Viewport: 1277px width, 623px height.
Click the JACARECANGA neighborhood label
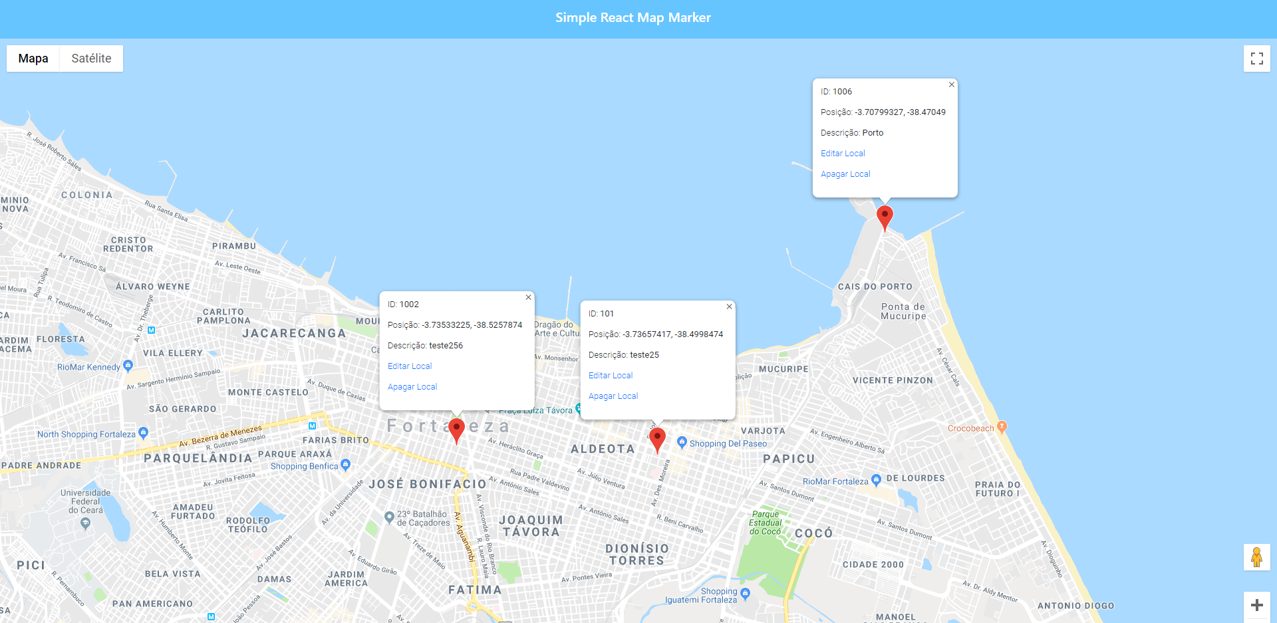click(294, 333)
